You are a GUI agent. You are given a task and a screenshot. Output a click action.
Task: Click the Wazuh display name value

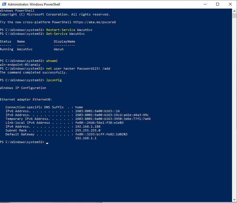(59, 49)
